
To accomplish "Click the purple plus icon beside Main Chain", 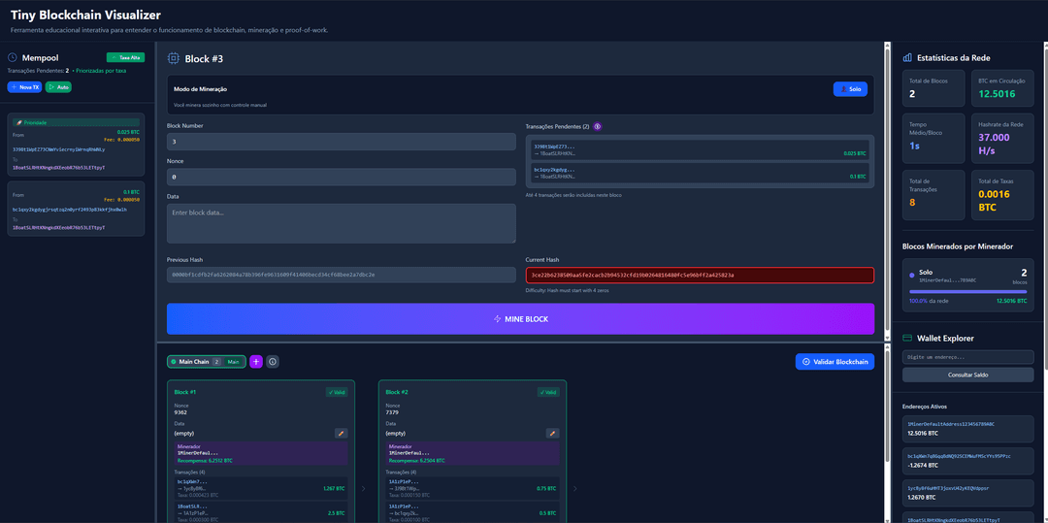I will point(256,362).
